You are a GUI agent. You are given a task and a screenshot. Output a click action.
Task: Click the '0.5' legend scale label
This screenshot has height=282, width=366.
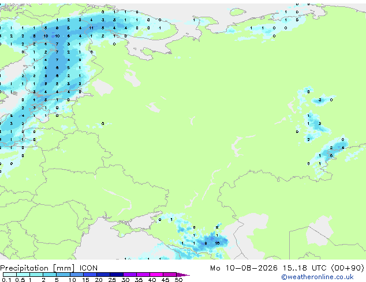click(20, 280)
